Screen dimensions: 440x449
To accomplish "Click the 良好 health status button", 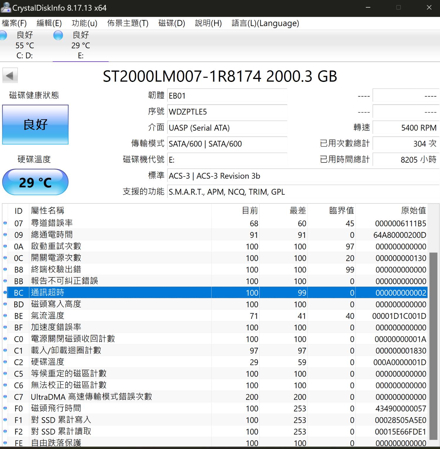I will [35, 125].
